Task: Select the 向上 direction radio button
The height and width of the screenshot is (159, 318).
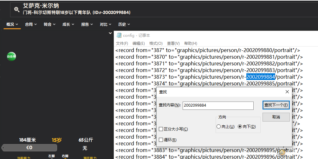Action: 218,127
